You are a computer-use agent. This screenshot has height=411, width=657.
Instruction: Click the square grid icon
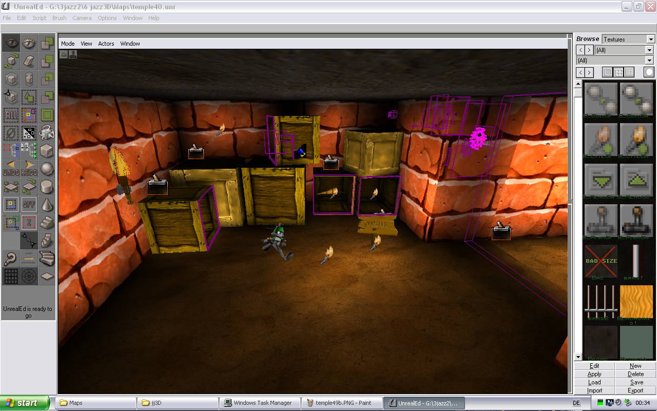coord(11,277)
